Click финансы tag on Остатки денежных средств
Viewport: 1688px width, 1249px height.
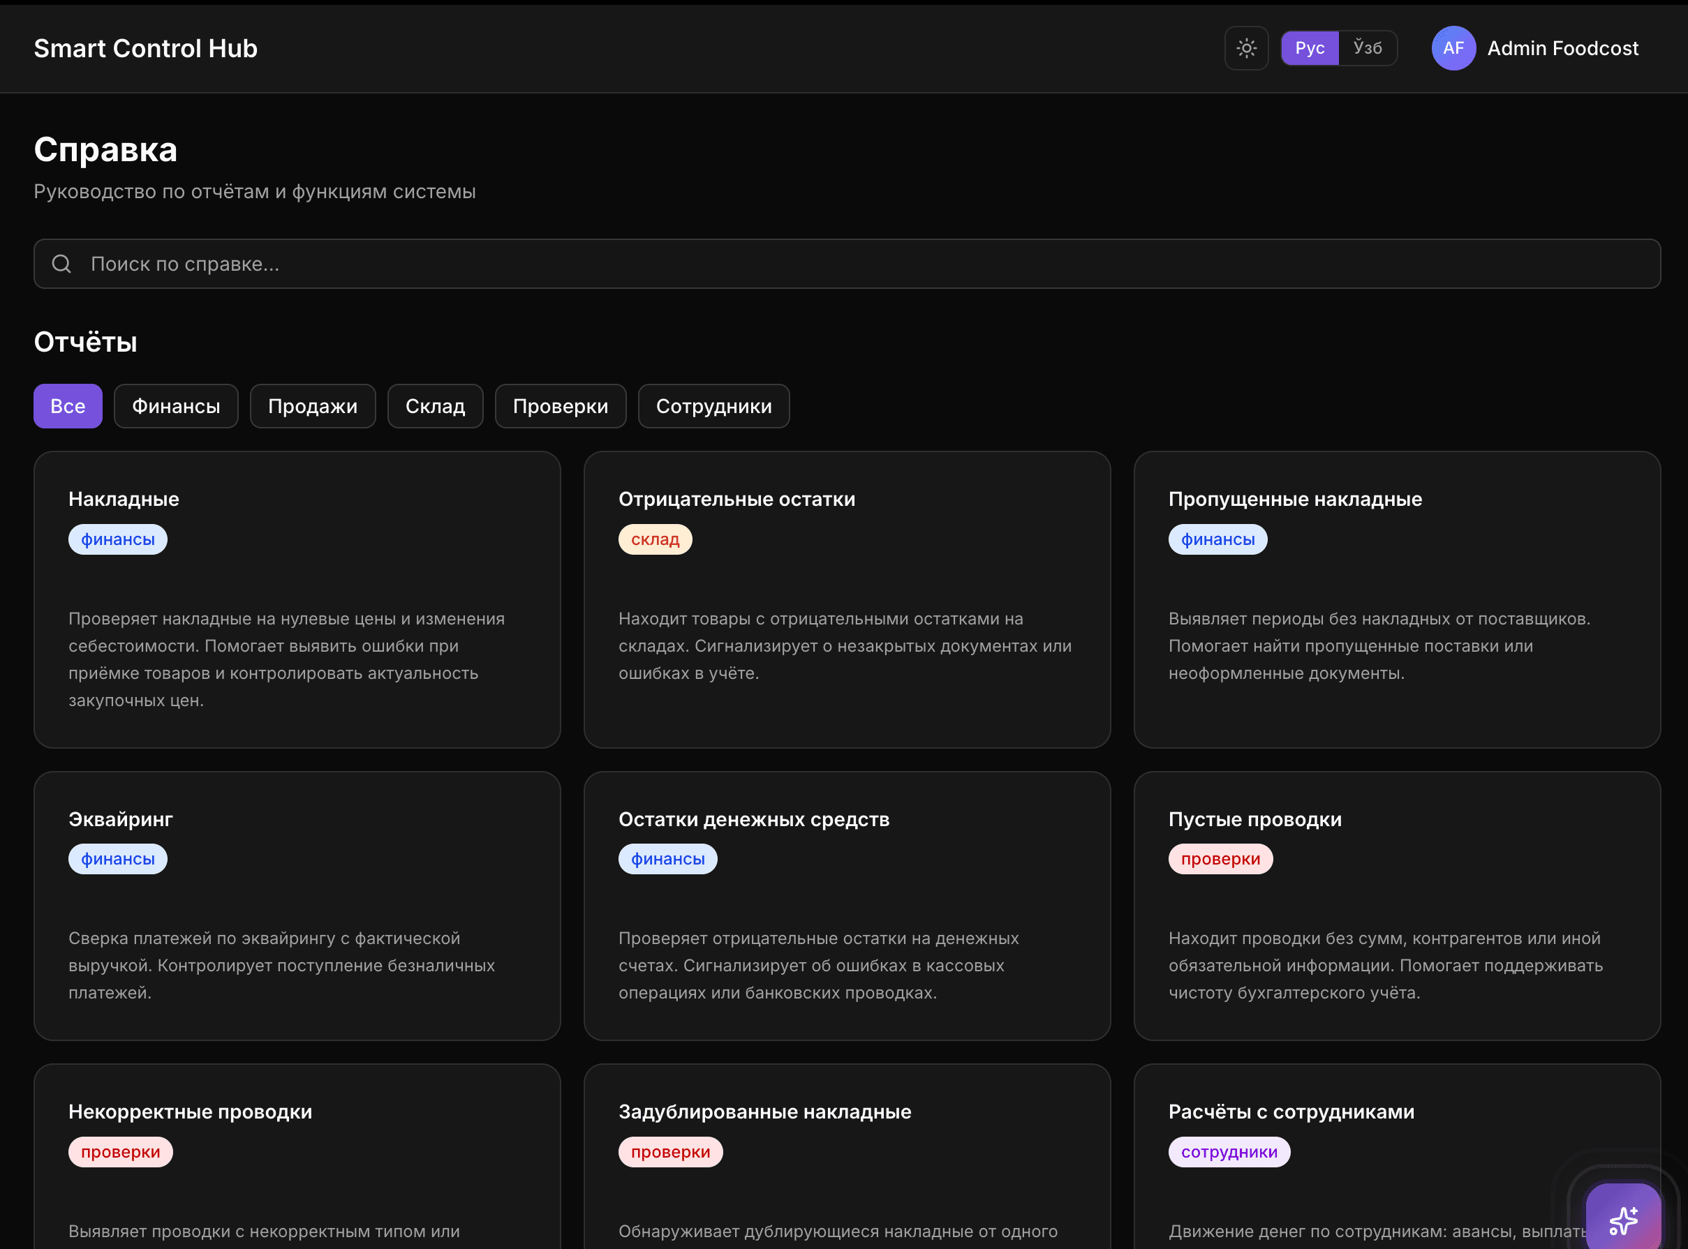tap(668, 859)
